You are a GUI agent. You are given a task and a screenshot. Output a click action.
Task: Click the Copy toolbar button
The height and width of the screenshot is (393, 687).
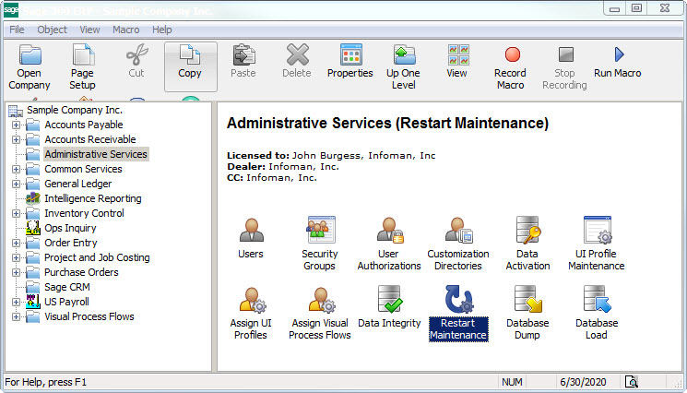[x=190, y=66]
